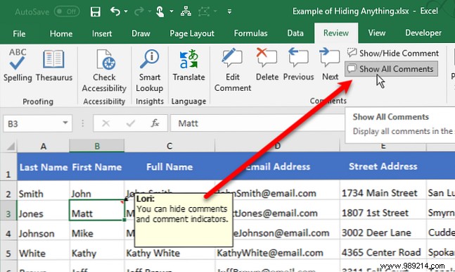
Task: Open the Draw ribbon tab
Action: (141, 33)
